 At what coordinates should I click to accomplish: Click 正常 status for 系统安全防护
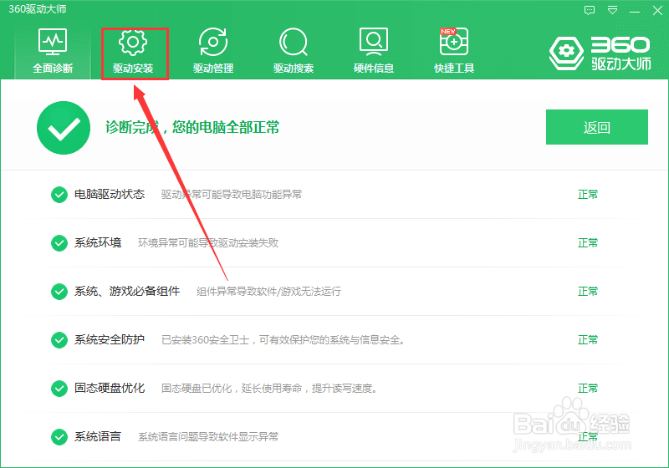click(x=588, y=339)
